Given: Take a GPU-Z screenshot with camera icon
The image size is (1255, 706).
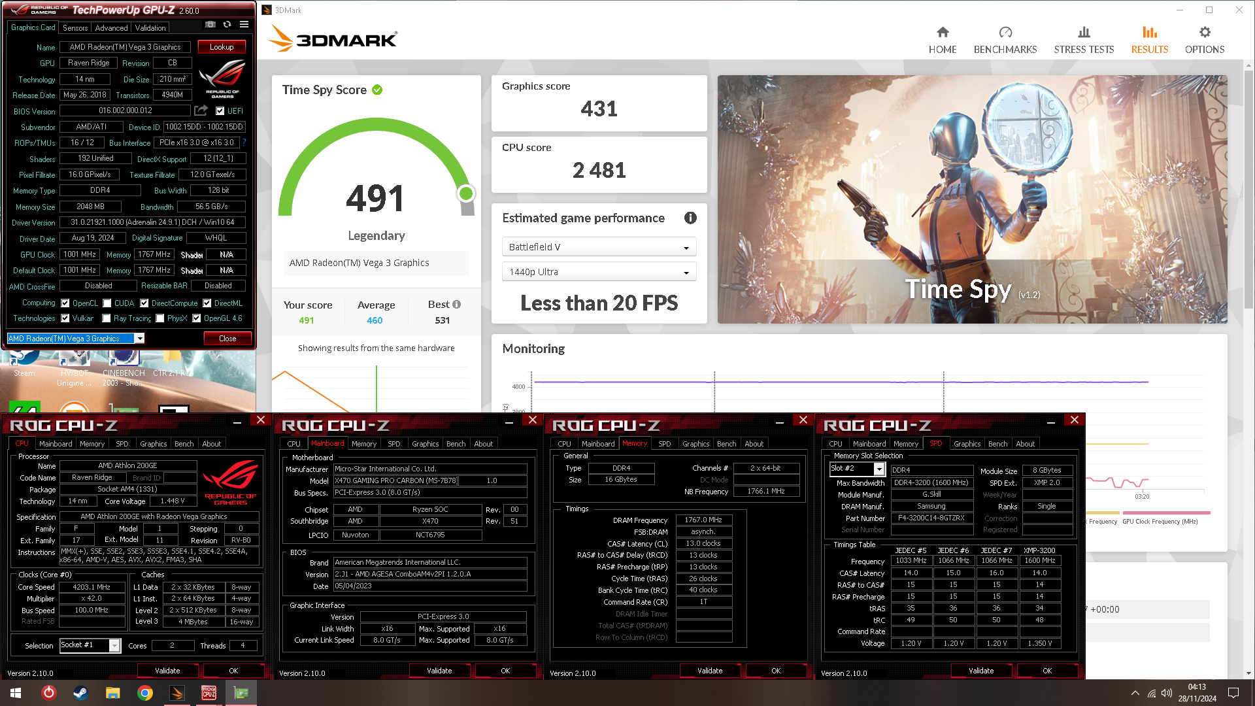Looking at the screenshot, I should coord(210,25).
